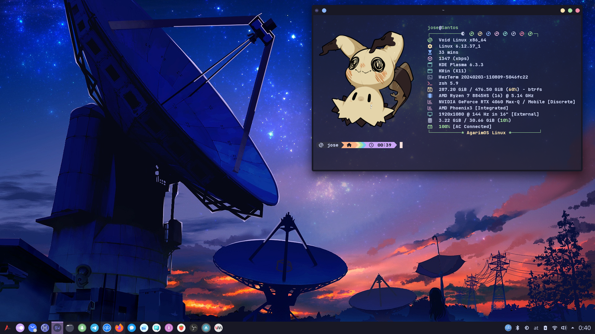Open the light blue double chat bubble app

click(x=144, y=328)
